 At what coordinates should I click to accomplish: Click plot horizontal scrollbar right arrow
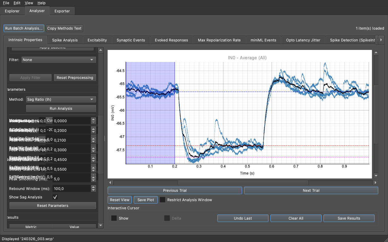pyautogui.click(x=376, y=183)
